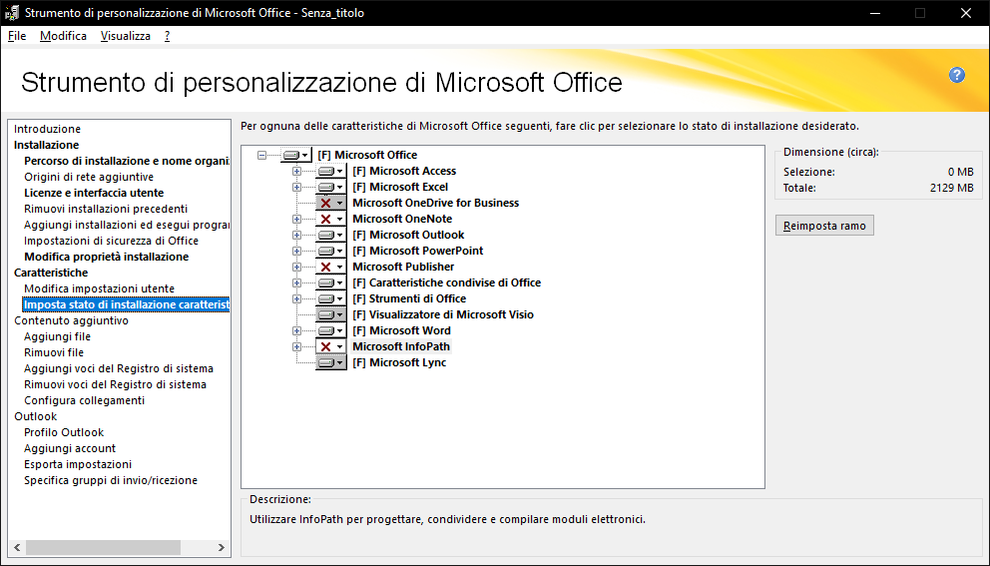Expand the Strumenti di Office node

pos(296,298)
